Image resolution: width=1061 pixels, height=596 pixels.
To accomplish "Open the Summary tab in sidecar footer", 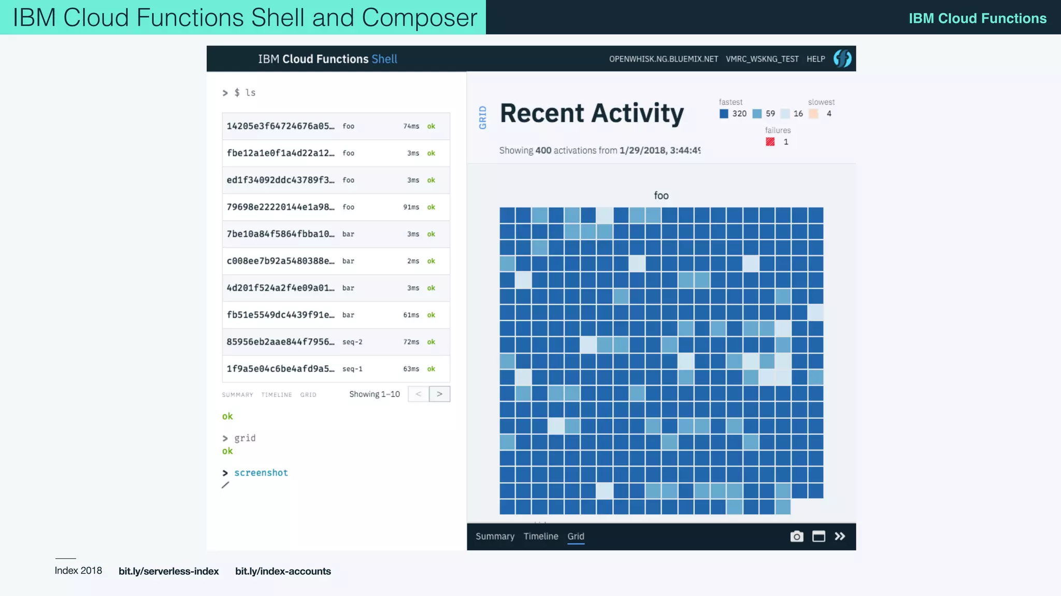I will [x=495, y=537].
